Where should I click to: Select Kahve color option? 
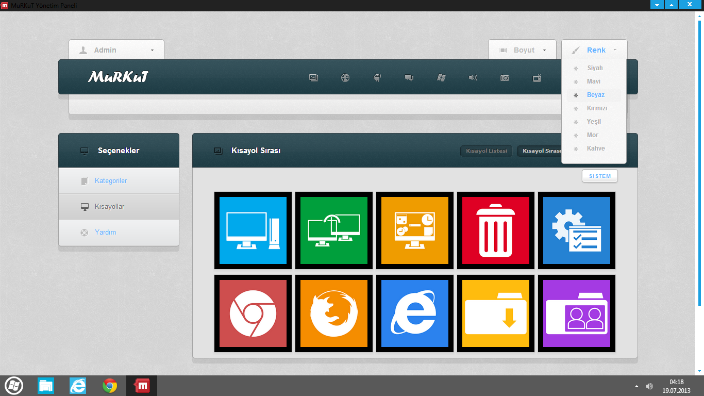[x=594, y=148]
